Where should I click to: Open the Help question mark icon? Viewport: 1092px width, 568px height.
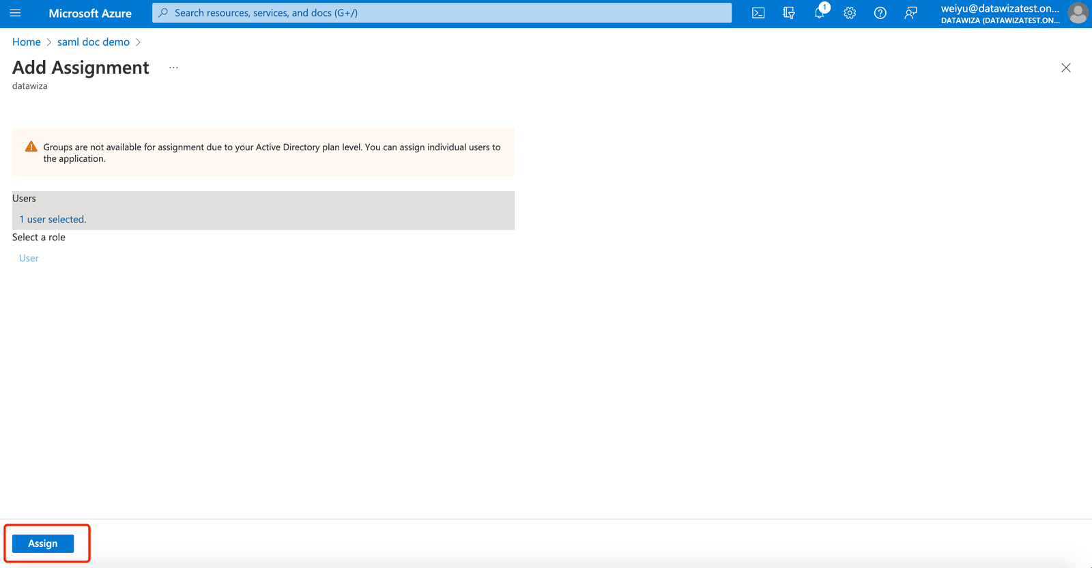880,13
